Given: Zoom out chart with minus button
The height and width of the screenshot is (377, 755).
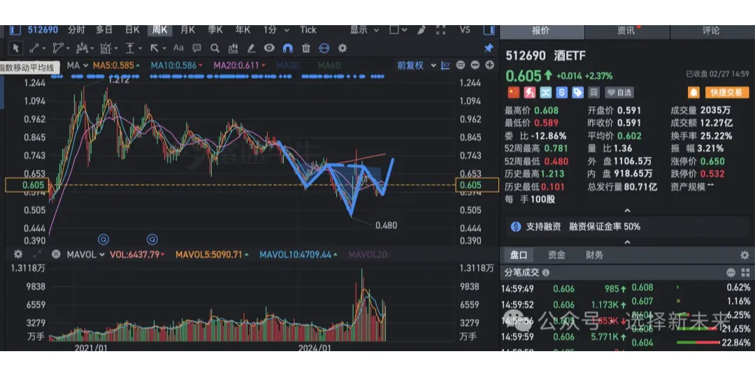Looking at the screenshot, I should click(x=475, y=66).
